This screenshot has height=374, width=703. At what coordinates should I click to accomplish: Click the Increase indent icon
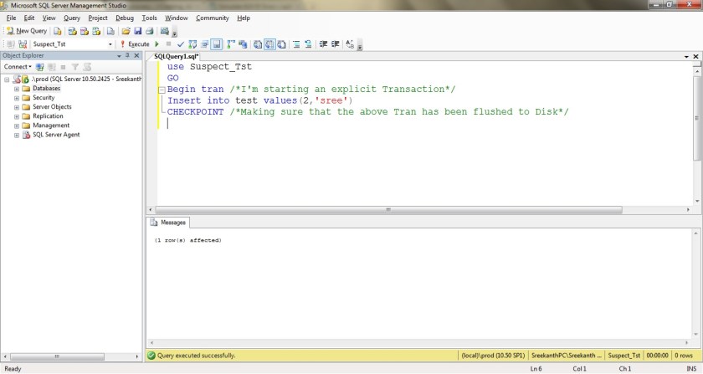(x=336, y=44)
